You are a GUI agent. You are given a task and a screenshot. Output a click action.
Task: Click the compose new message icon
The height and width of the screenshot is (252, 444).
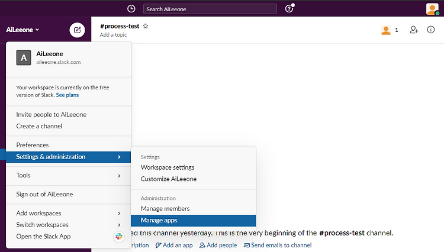pos(78,30)
